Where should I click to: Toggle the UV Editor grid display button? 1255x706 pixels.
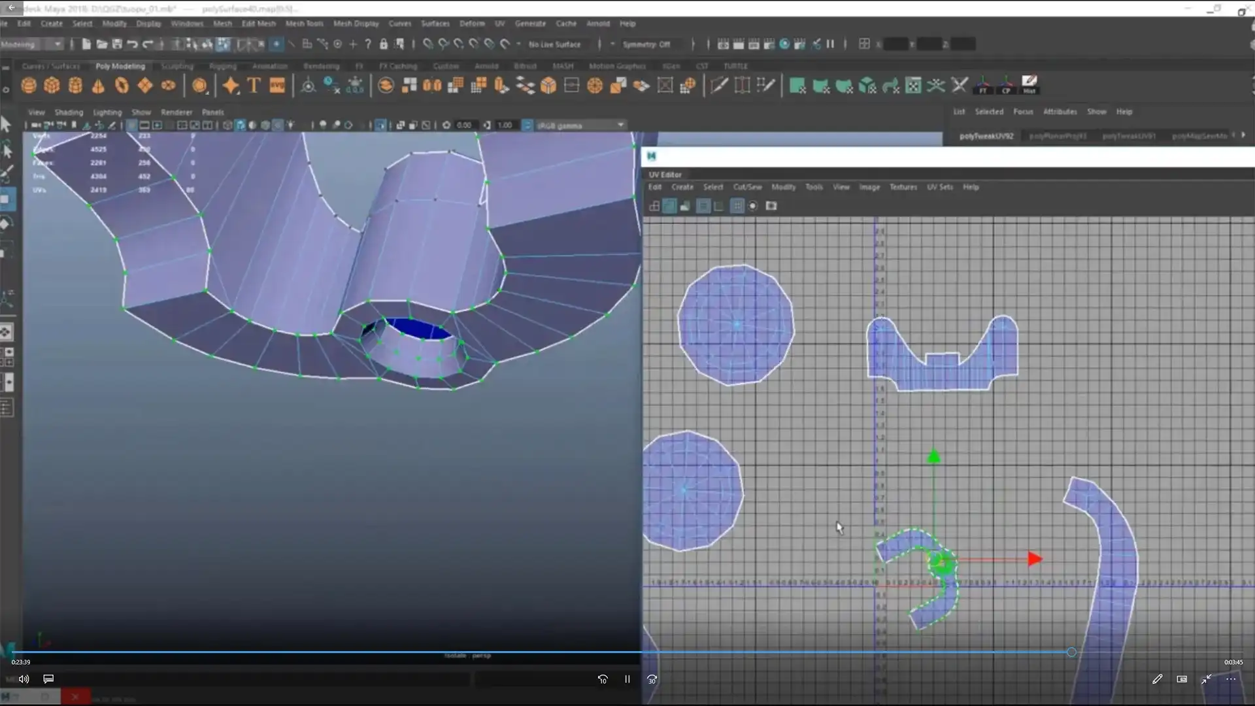pos(737,206)
